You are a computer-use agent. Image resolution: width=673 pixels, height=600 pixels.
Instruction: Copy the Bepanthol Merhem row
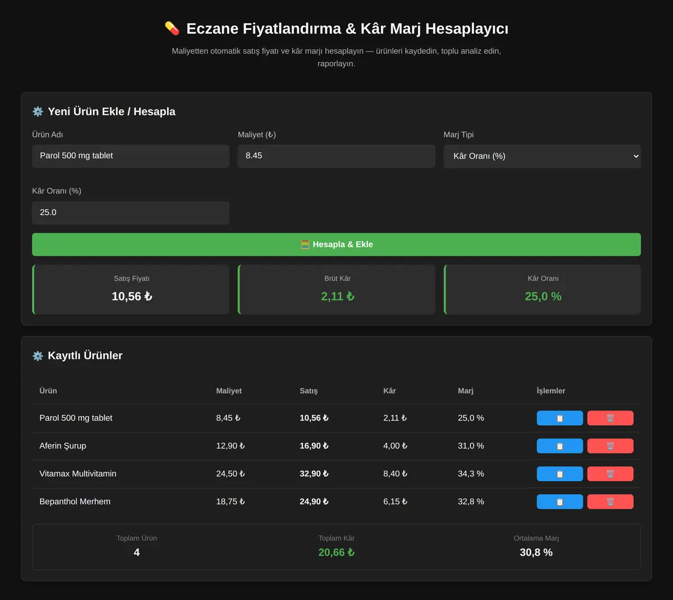tap(560, 502)
